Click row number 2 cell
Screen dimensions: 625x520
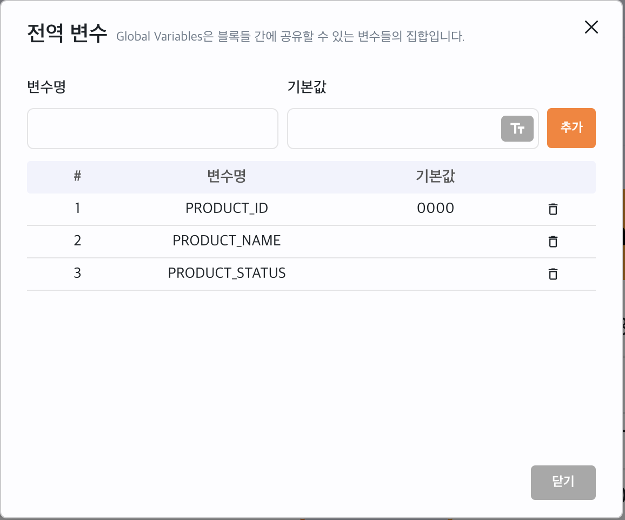[77, 241]
